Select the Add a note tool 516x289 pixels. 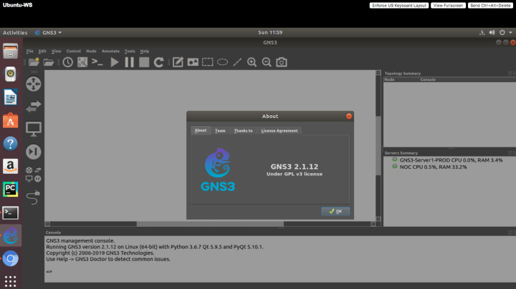(178, 62)
